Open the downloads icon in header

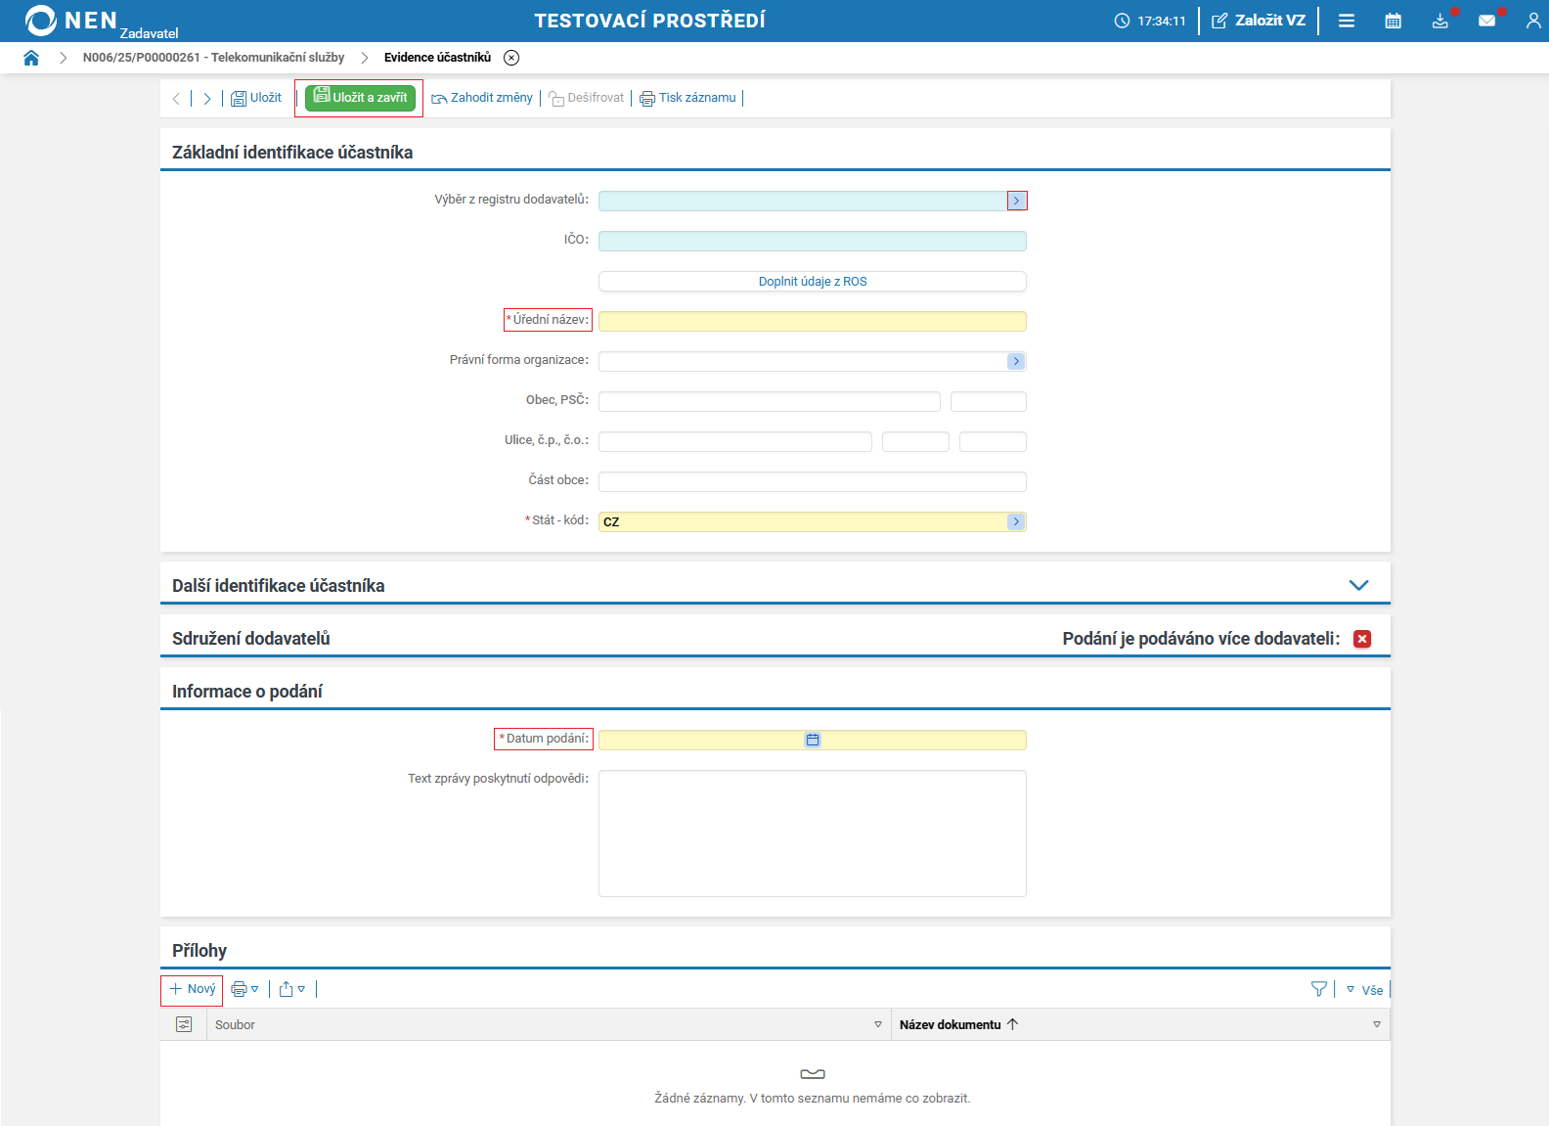[x=1439, y=21]
